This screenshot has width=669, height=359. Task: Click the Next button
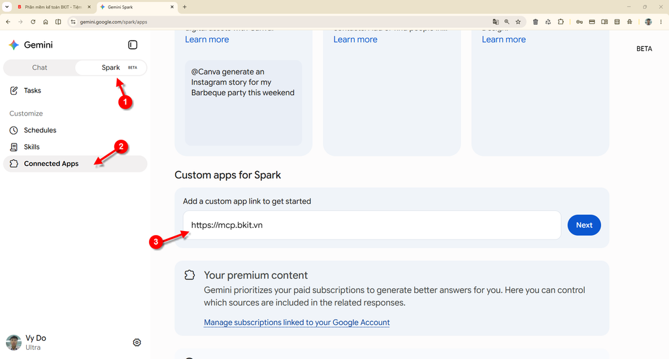tap(584, 225)
